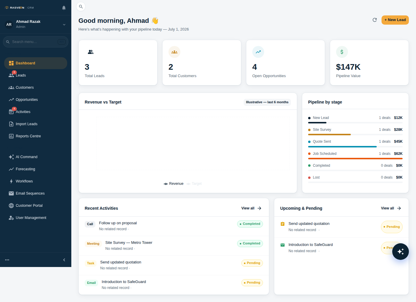The width and height of the screenshot is (416, 302).
Task: Click the Illustrative — last 6 months badge
Action: point(267,102)
